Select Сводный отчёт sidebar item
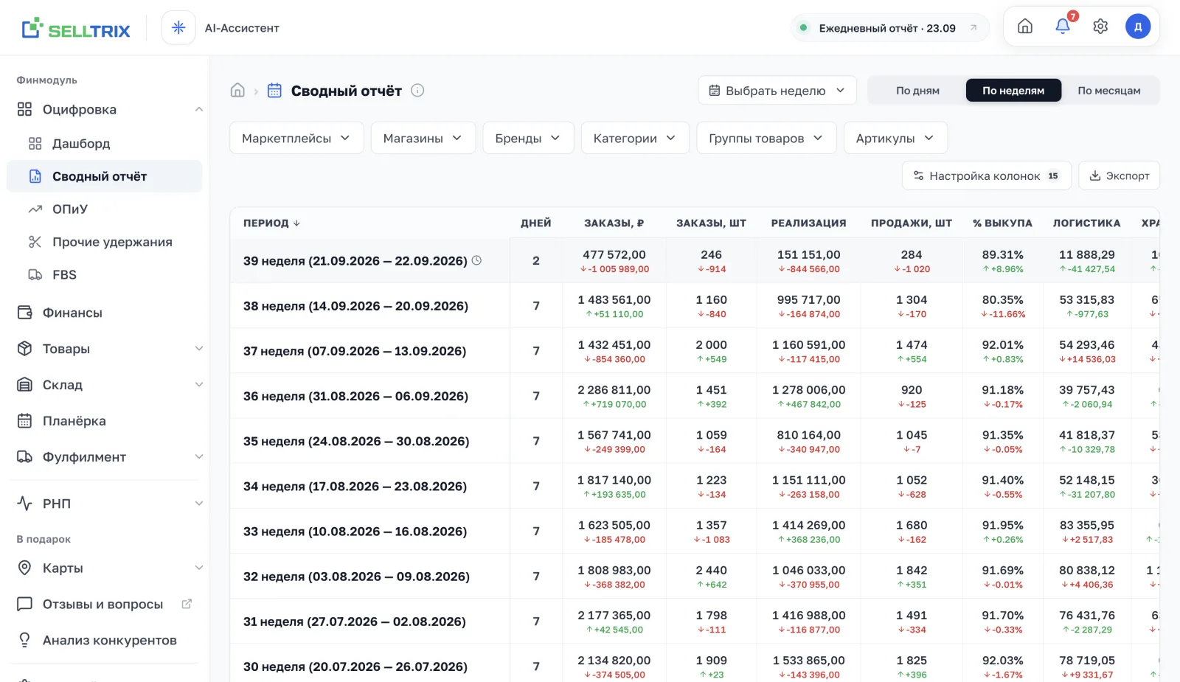 pos(104,176)
